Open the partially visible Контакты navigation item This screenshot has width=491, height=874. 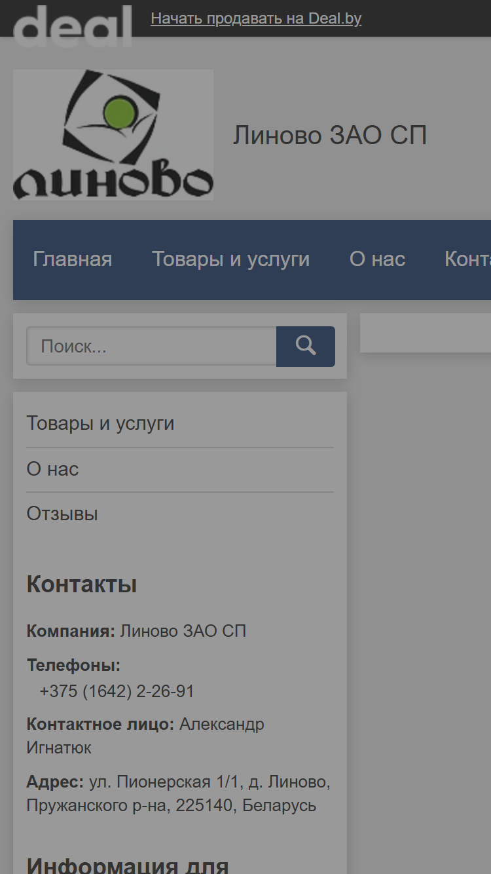tap(467, 259)
